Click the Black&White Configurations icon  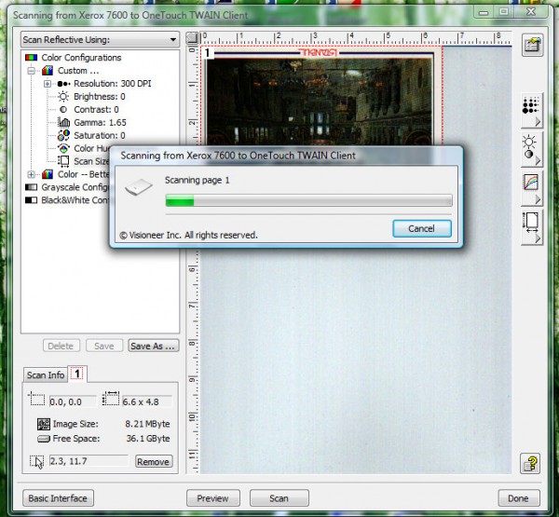32,200
